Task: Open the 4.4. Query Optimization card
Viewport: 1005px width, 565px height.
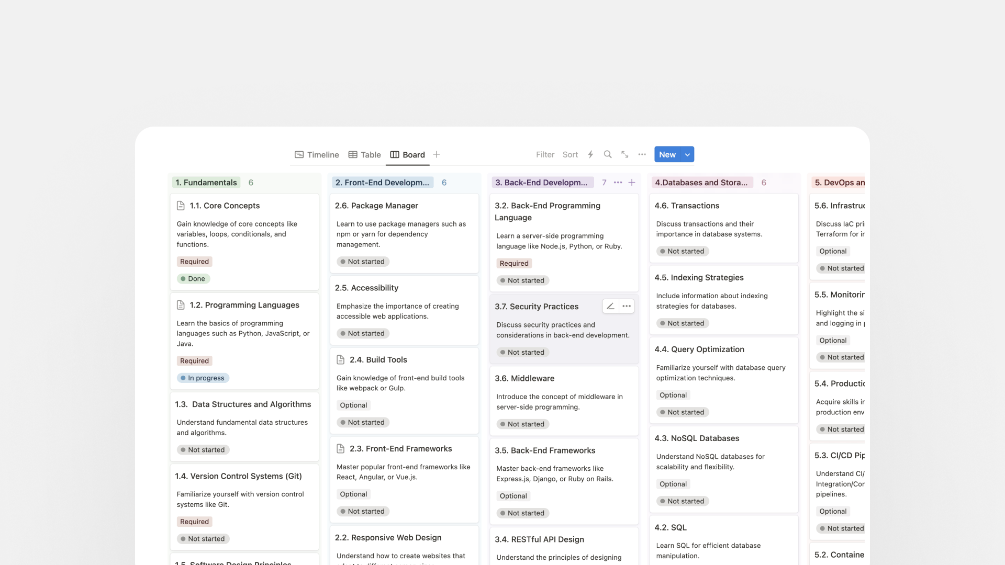Action: pos(724,380)
